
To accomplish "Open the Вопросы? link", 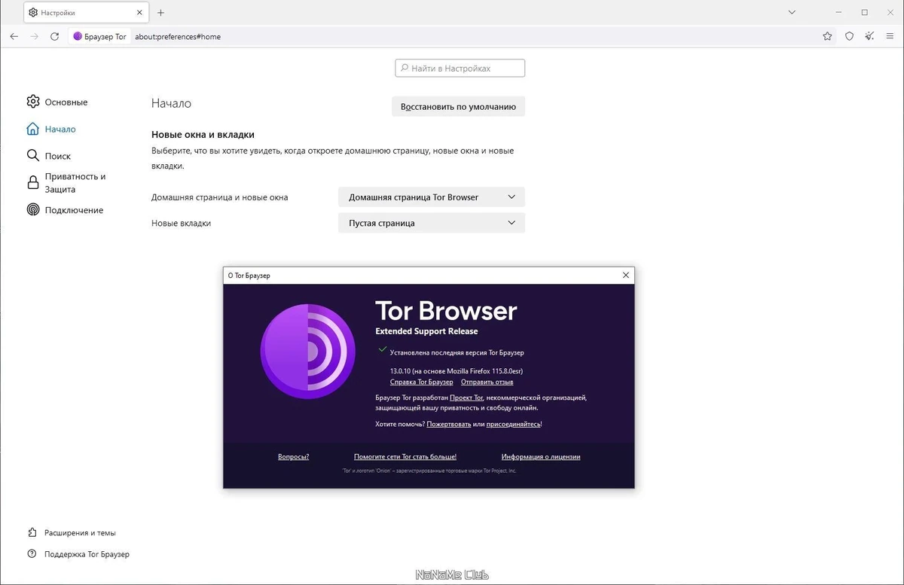I will [x=293, y=456].
